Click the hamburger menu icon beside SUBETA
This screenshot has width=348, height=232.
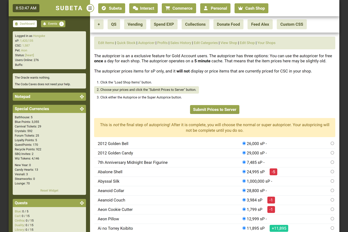click(90, 8)
